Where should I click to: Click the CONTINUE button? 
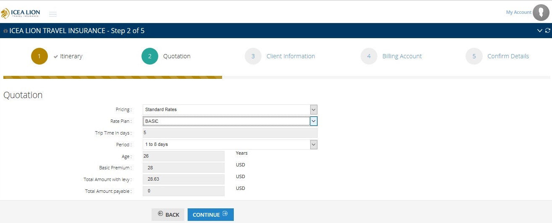[210, 215]
